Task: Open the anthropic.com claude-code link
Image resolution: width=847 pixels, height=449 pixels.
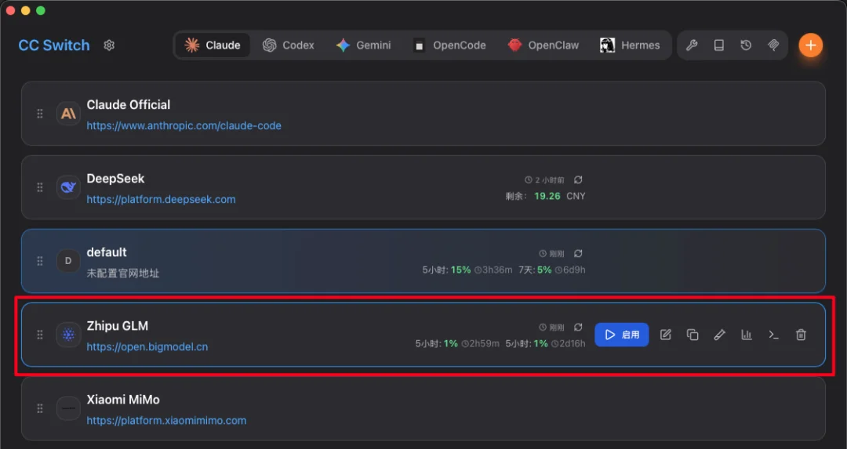Action: pos(184,125)
